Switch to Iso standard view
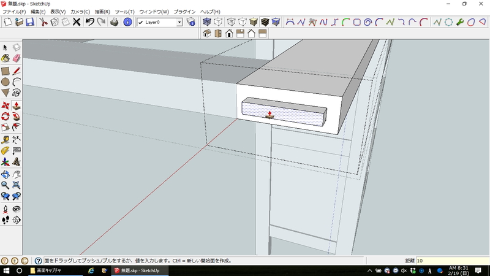The image size is (490, 276). pos(206,33)
